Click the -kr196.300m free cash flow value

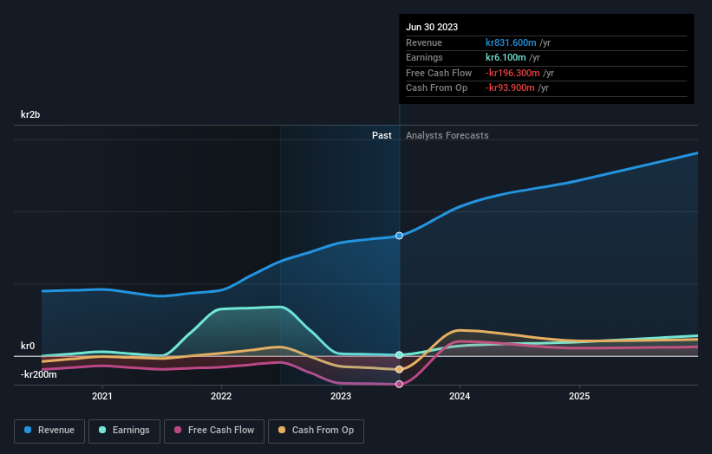pyautogui.click(x=513, y=73)
